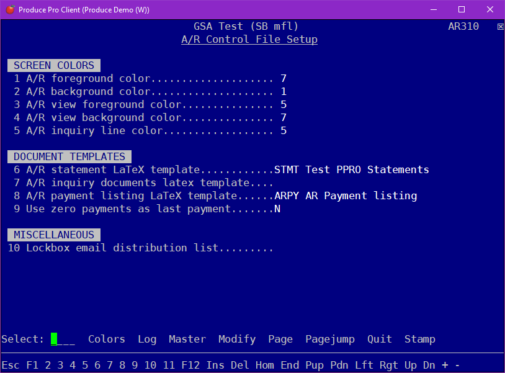Click the plus key in the bottom bar
This screenshot has height=373, width=505.
445,366
